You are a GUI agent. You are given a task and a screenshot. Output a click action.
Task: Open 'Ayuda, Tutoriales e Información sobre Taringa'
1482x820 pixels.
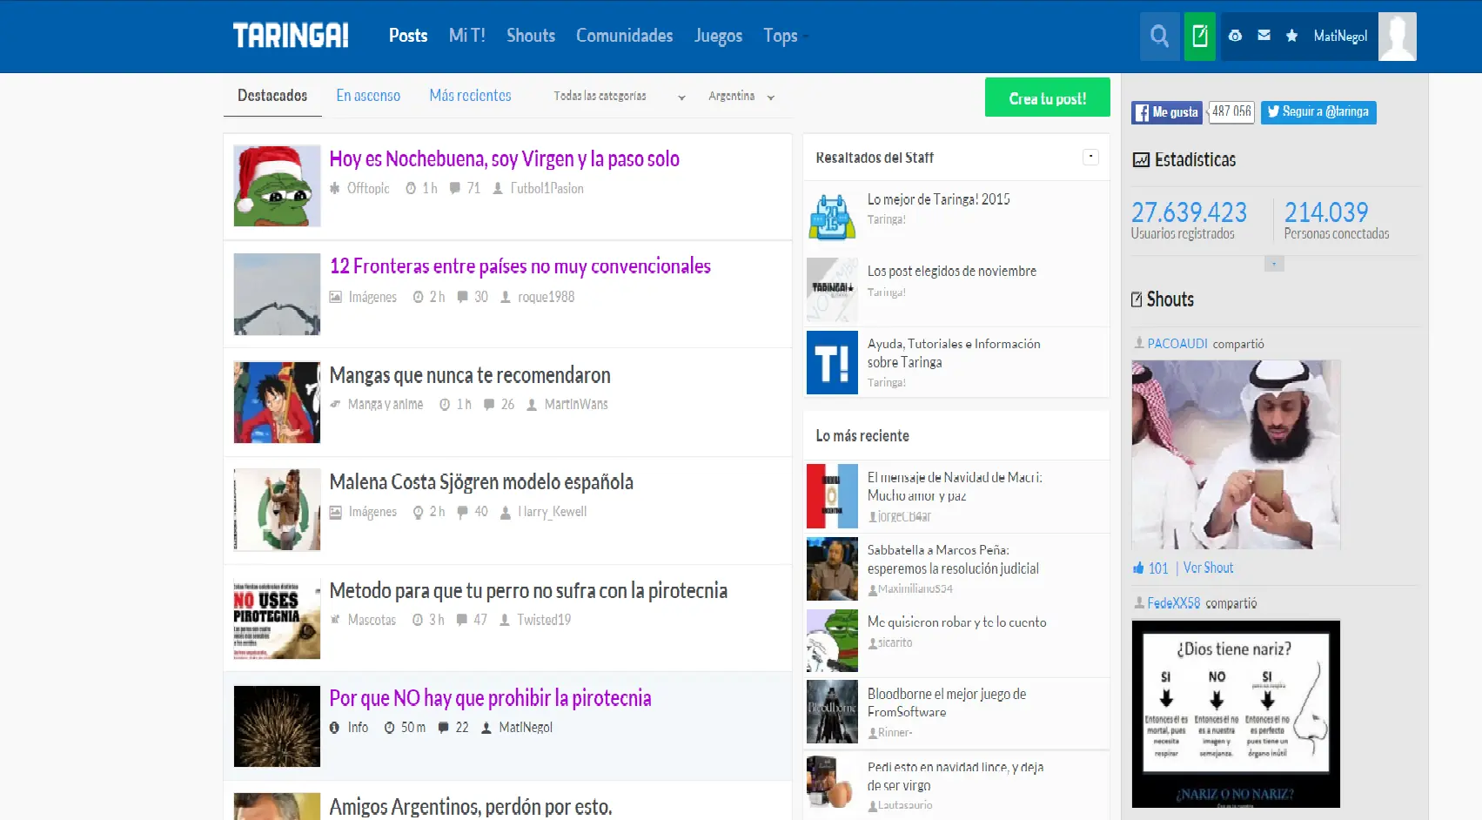pyautogui.click(x=954, y=353)
